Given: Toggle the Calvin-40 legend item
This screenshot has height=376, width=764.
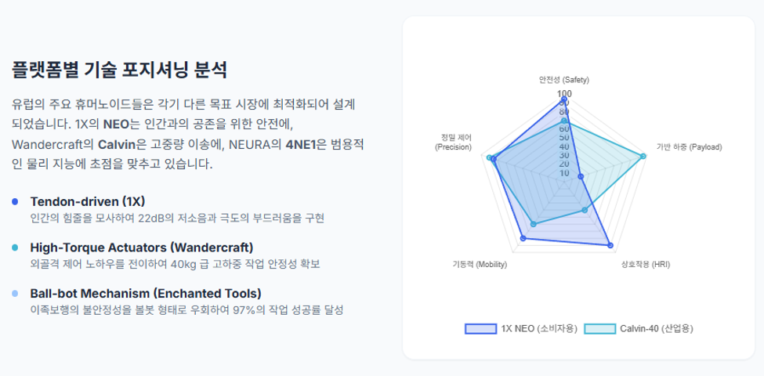Looking at the screenshot, I should tap(639, 329).
